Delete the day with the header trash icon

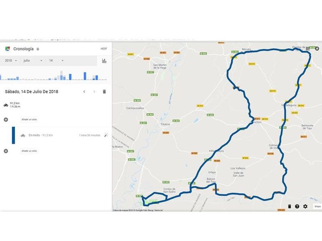(x=104, y=92)
